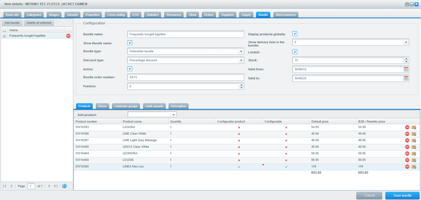The width and height of the screenshot is (421, 200).
Task: Open the Suppliers tab
Action: 228,15
